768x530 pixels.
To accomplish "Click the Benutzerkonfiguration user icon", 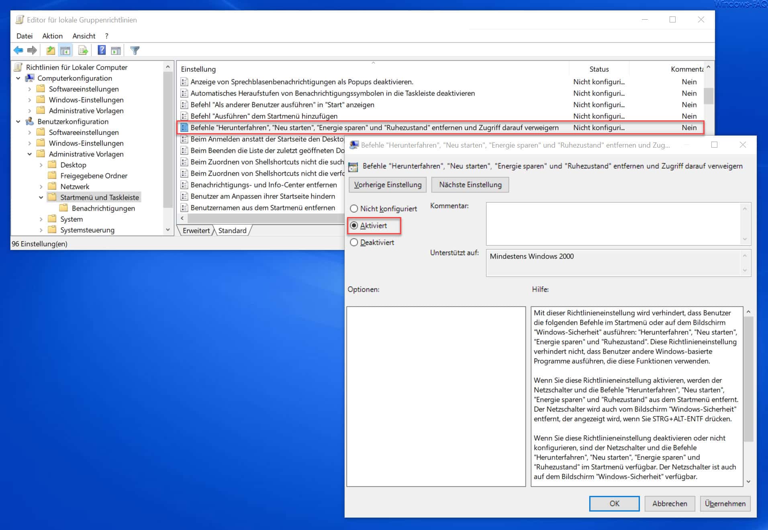I will click(x=30, y=121).
